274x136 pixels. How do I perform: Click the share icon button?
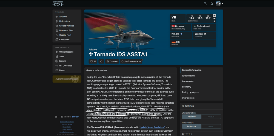pos(101,61)
